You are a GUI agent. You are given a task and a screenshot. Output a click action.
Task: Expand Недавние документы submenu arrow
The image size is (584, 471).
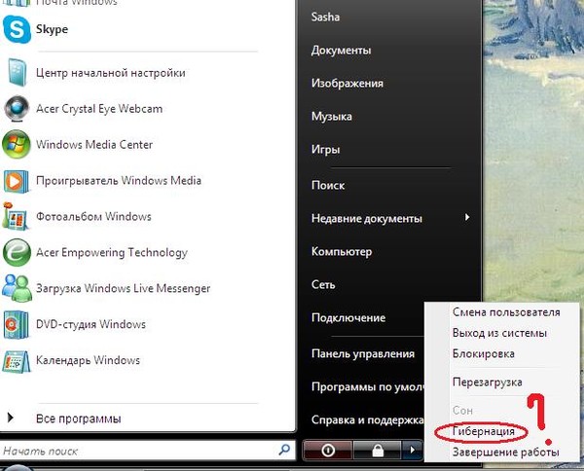click(467, 217)
